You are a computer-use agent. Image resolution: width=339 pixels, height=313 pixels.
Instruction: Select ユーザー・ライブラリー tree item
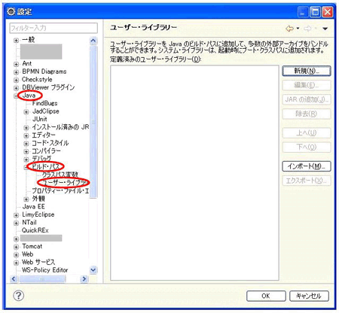[66, 183]
